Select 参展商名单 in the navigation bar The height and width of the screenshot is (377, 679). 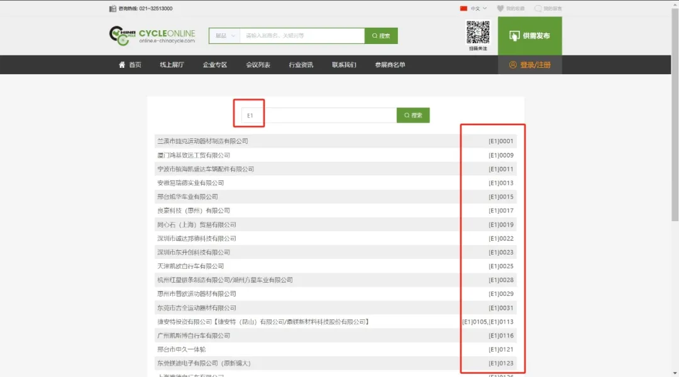tap(390, 65)
